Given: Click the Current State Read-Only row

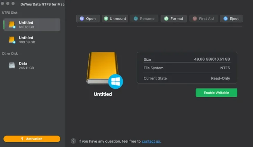Looking at the screenshot, I should pos(187,78).
